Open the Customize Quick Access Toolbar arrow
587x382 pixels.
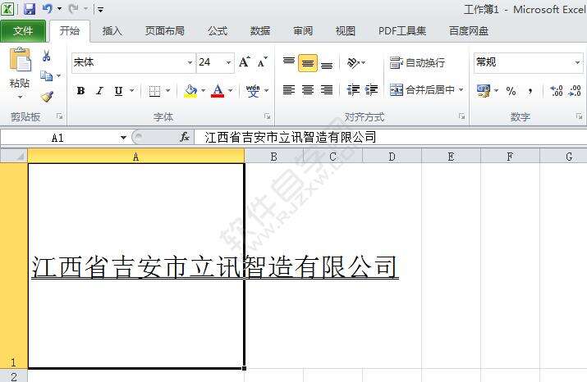coord(100,9)
